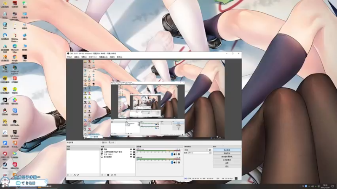Open settings gear for the Mic/Aux mixer channel
The width and height of the screenshot is (337, 189).
tap(179, 154)
